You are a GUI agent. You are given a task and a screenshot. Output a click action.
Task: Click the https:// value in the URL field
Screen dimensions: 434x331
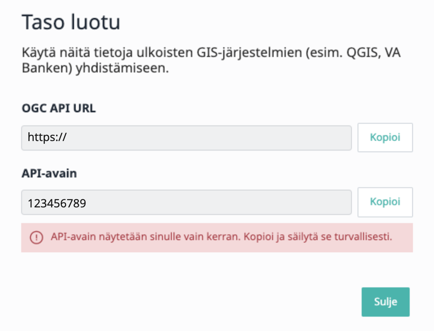tap(47, 137)
